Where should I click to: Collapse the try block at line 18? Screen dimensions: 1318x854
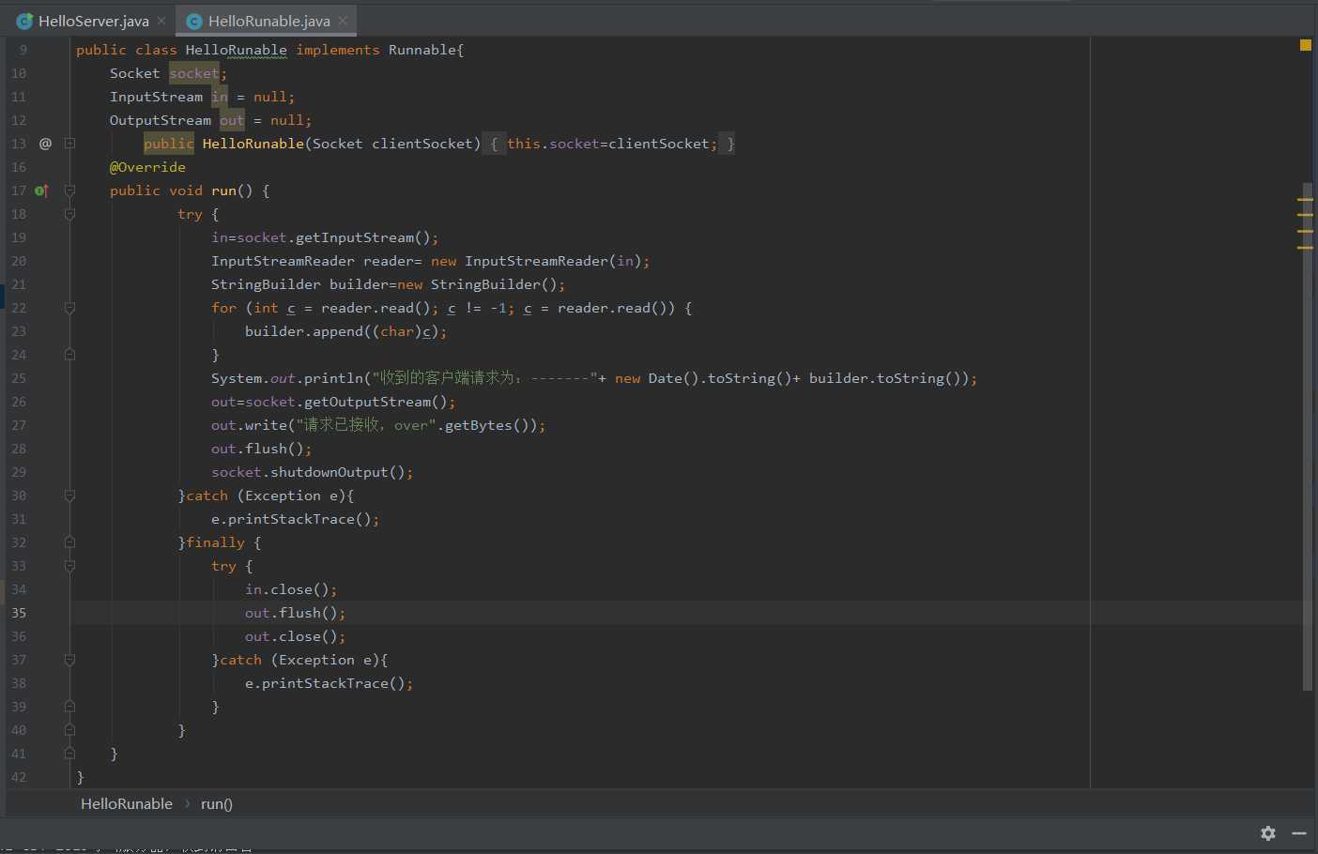coord(69,214)
